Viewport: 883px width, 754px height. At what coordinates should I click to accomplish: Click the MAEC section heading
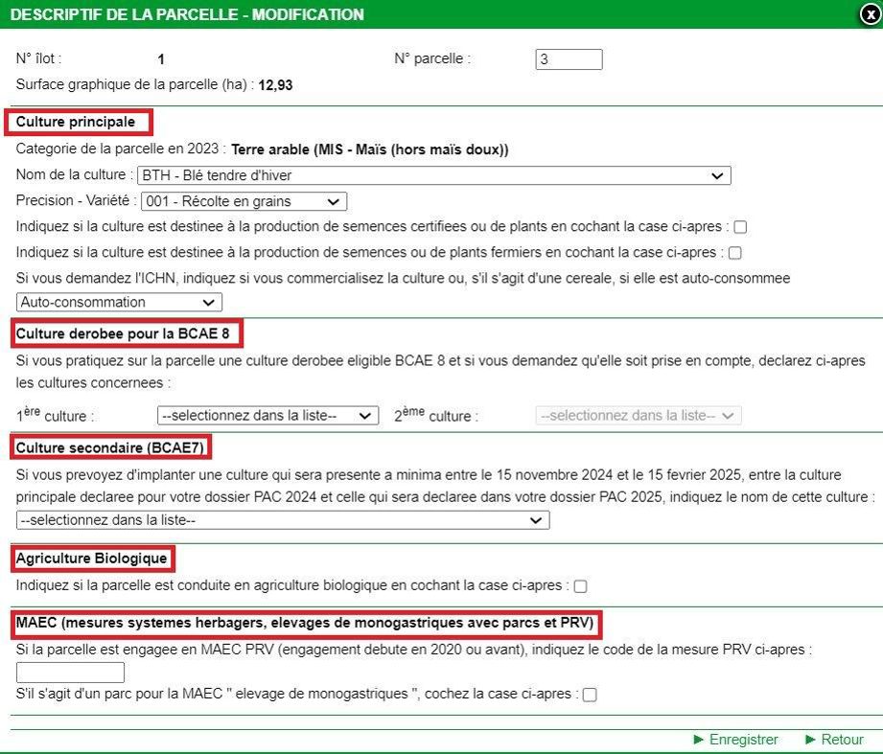pos(305,624)
